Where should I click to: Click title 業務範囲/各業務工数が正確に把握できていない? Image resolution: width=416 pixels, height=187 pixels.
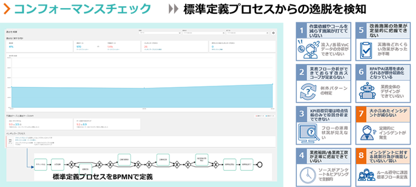(x=328, y=156)
